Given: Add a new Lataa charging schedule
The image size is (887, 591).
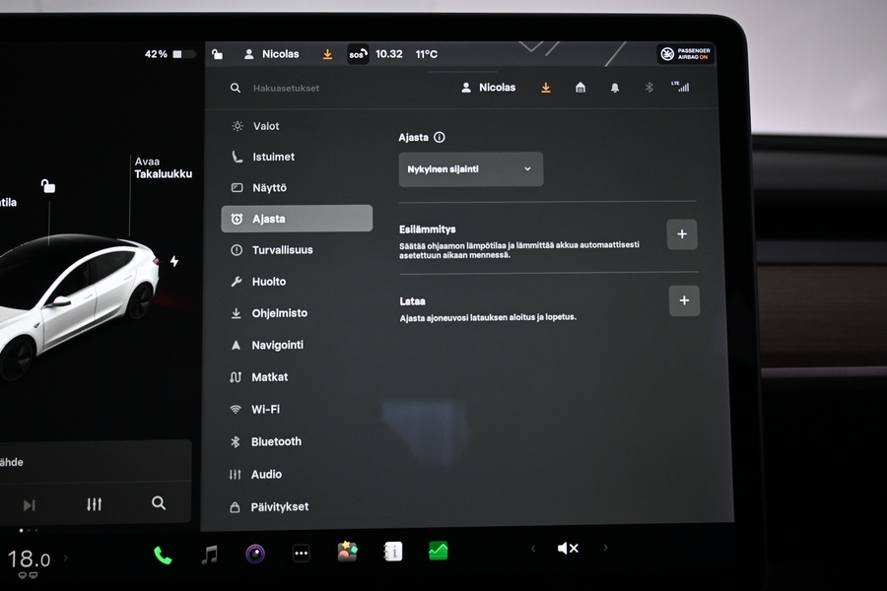Looking at the screenshot, I should pyautogui.click(x=684, y=300).
